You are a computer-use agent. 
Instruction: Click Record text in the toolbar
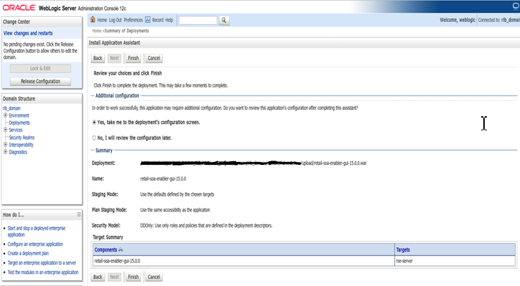[158, 20]
